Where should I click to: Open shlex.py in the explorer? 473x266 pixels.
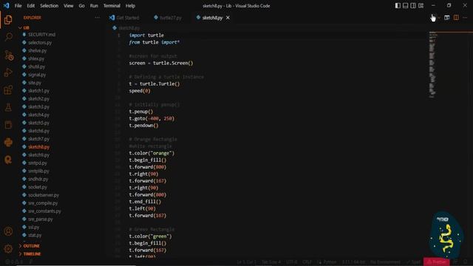point(36,58)
